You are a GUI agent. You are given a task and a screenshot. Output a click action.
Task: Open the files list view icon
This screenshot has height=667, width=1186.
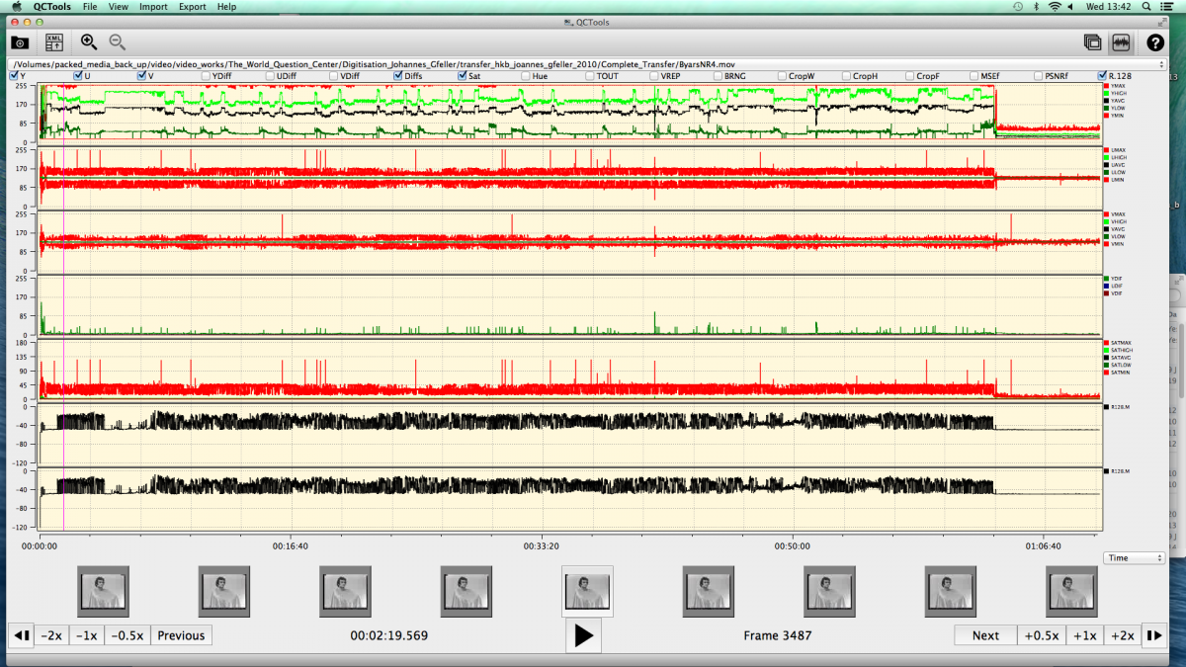click(x=1092, y=42)
